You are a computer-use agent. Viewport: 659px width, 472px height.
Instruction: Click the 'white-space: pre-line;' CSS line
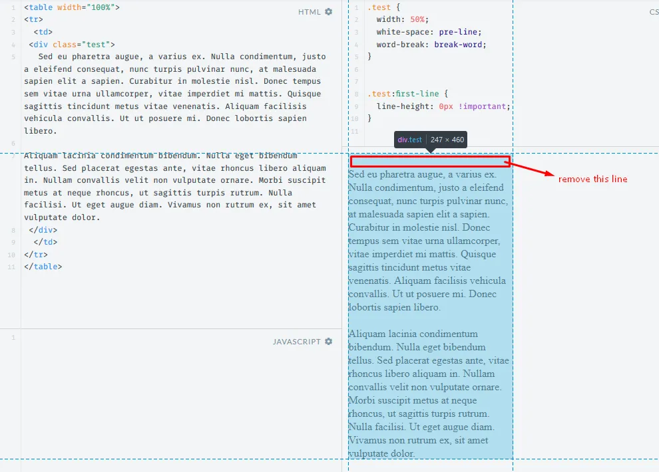pos(429,33)
